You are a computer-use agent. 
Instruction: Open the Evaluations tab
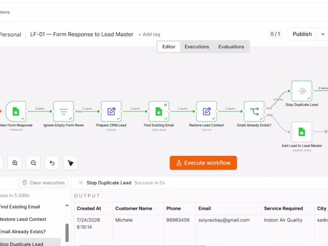click(231, 47)
